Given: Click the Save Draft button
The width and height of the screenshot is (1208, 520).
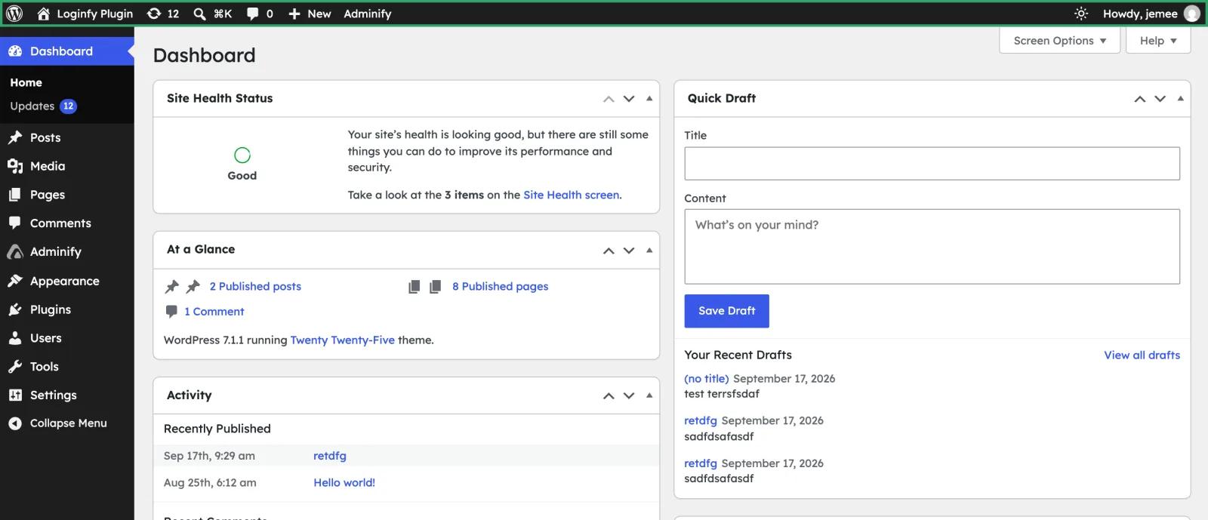Looking at the screenshot, I should click(x=726, y=311).
